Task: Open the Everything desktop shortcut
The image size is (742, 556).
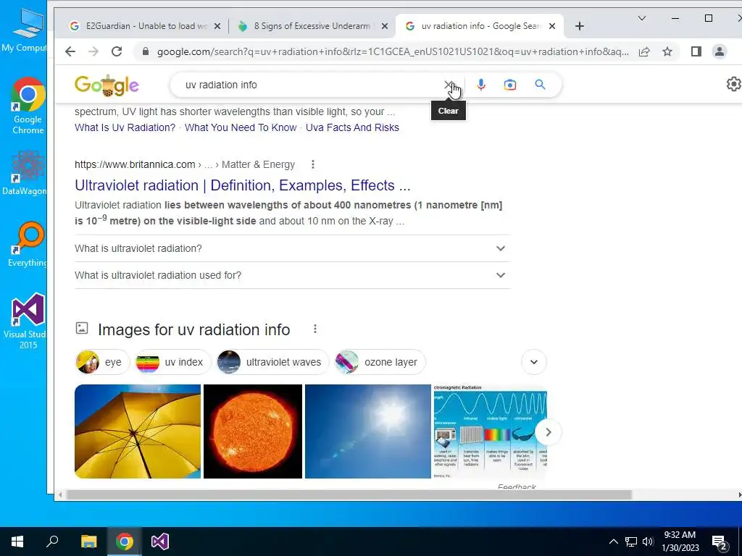Action: (x=28, y=245)
